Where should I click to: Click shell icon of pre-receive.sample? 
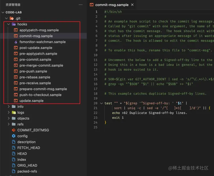(x=16, y=83)
